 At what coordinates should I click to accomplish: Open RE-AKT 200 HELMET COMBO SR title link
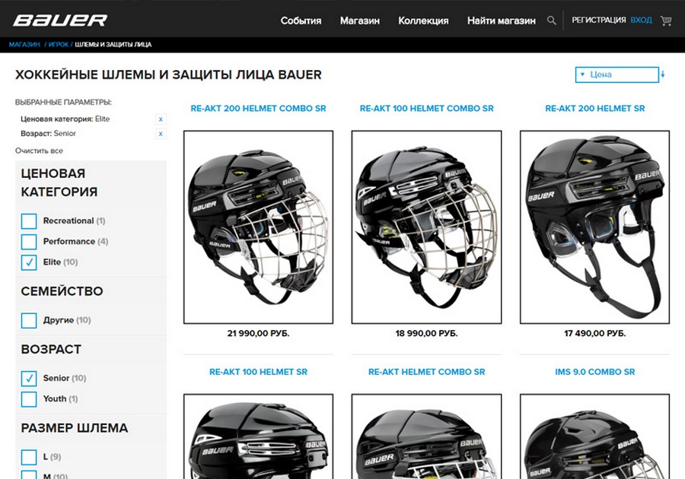pyautogui.click(x=258, y=108)
